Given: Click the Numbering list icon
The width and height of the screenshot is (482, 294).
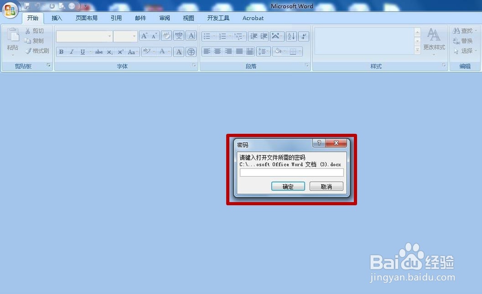Looking at the screenshot, I should pyautogui.click(x=223, y=37).
